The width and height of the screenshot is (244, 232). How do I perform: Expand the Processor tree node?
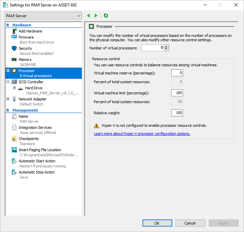click(x=8, y=71)
